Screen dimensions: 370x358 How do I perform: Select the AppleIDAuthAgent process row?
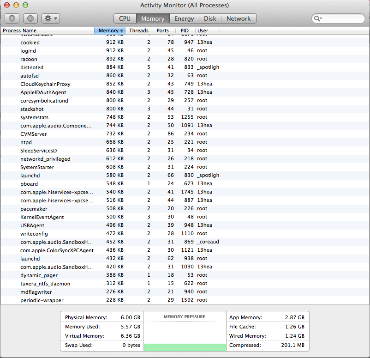185,92
